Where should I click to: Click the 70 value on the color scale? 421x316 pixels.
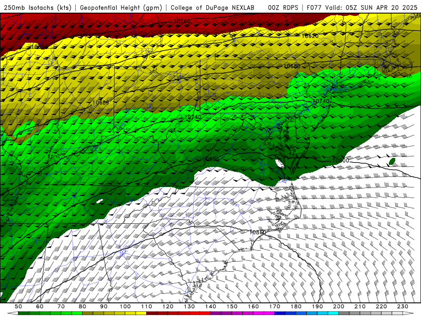(61, 307)
